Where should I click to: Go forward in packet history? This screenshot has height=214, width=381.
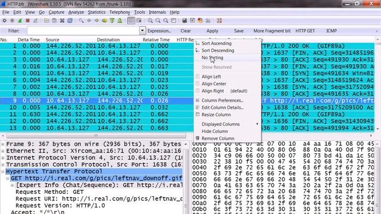tap(96, 21)
